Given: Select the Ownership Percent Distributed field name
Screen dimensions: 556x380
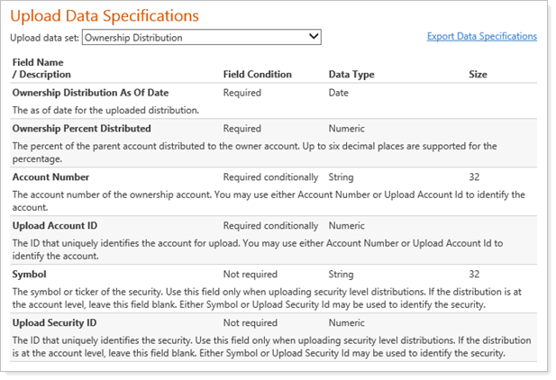Looking at the screenshot, I should point(81,129).
